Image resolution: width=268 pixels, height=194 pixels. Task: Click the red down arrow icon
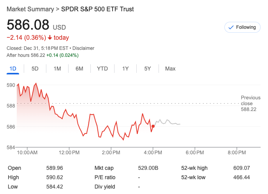click(50, 38)
